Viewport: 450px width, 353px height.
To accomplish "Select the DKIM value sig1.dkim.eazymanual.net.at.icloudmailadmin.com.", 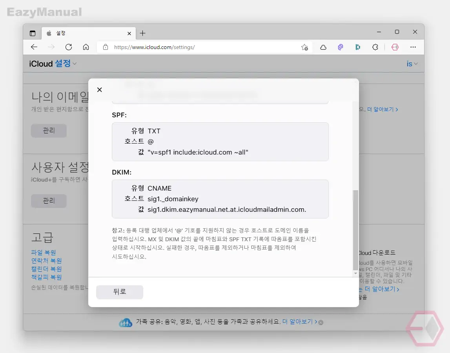I will click(227, 209).
